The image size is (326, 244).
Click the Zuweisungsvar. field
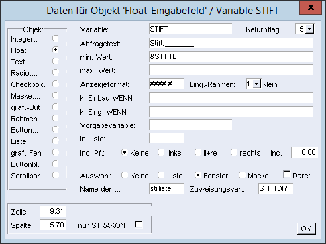(x=276, y=188)
